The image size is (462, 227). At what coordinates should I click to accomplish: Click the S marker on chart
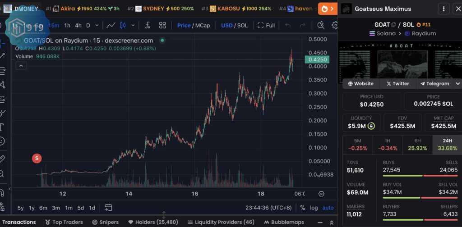[x=37, y=159]
